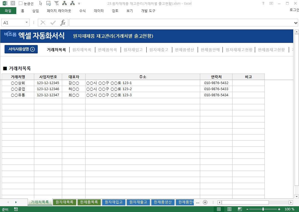This screenshot has height=212, width=299.
Task: Click hierarchy diagram icon beside toolbar customize arrow
Action: [72, 3]
